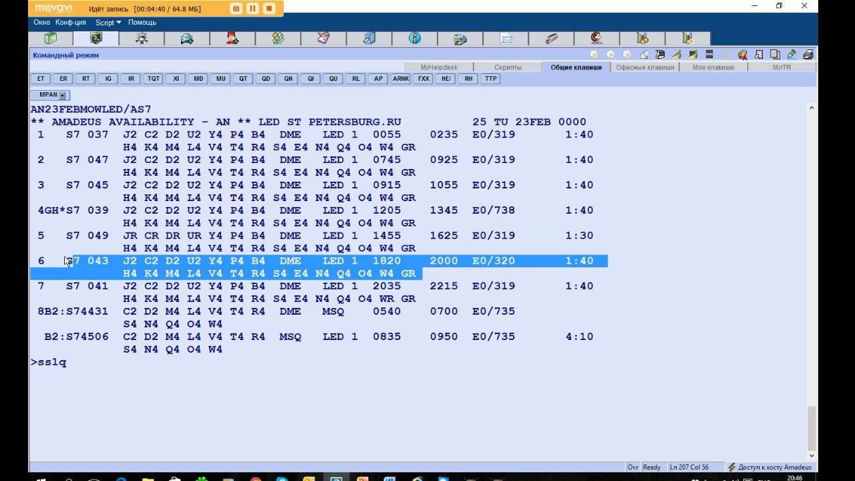
Task: Click the ARNK quick key button
Action: (x=401, y=79)
